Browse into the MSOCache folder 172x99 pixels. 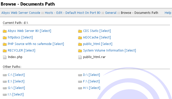(91, 37)
